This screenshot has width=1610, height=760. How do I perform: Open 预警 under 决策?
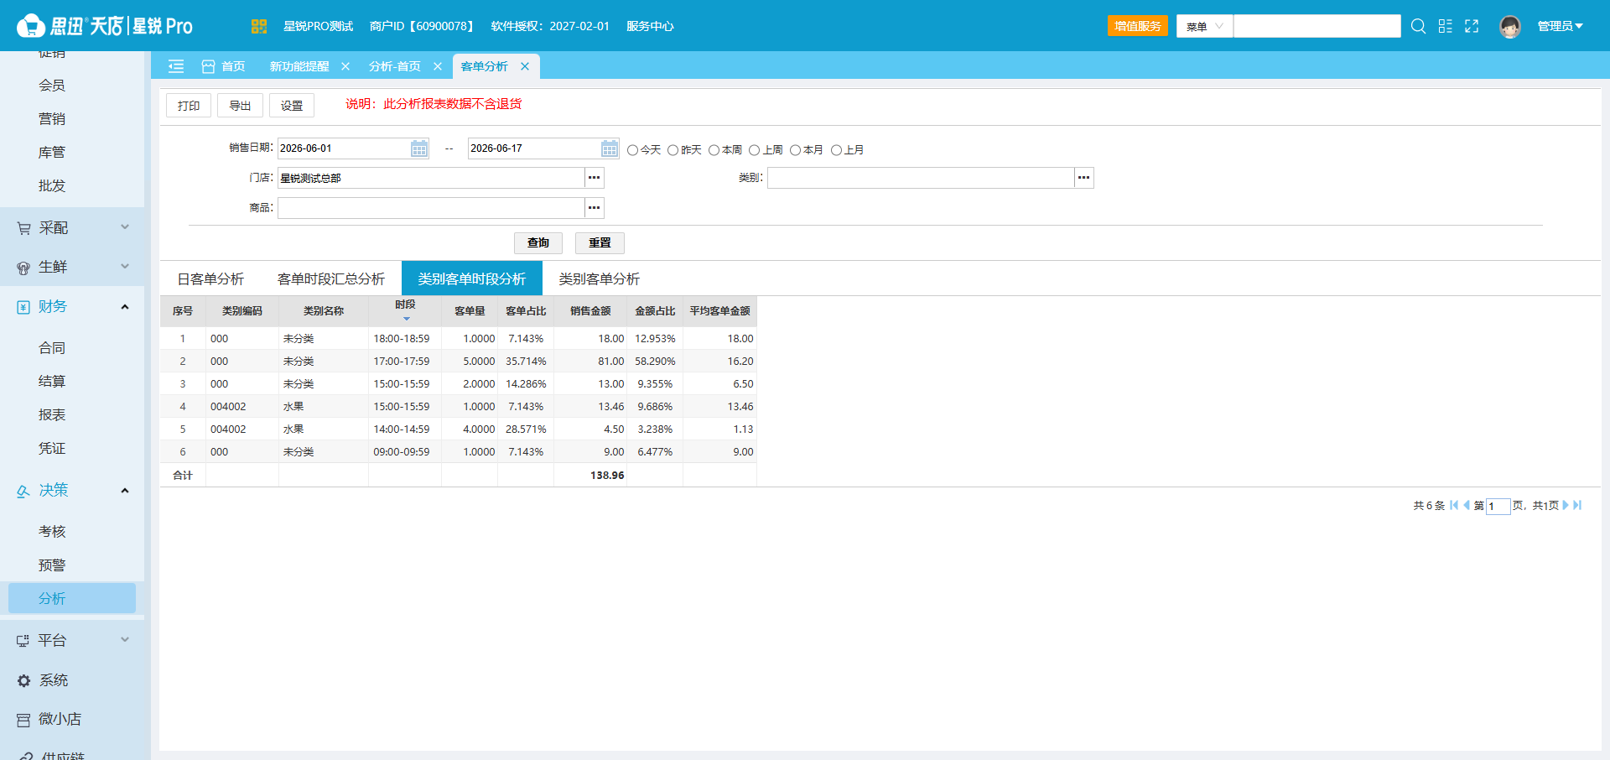pyautogui.click(x=52, y=565)
